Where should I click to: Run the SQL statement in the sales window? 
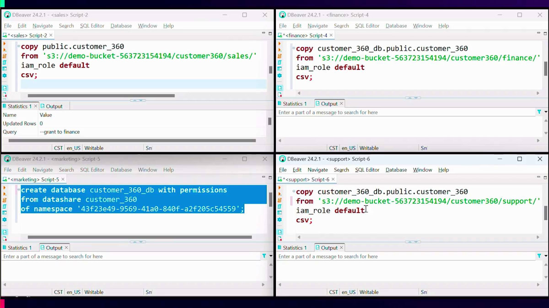click(5, 44)
